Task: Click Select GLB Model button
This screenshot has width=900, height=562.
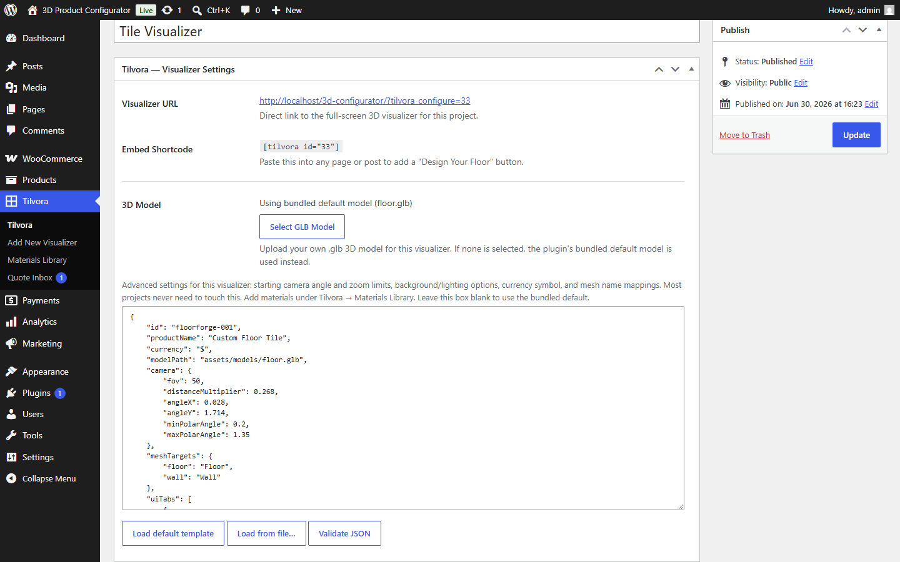Action: coord(302,227)
